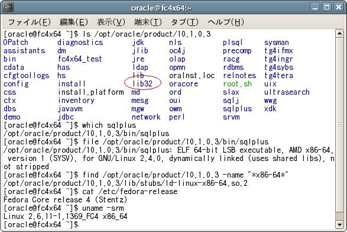
Task: Click the jdbc directory name
Action: coord(66,117)
